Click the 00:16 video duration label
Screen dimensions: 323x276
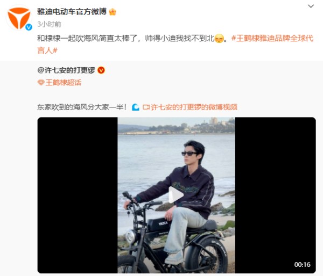pyautogui.click(x=302, y=265)
